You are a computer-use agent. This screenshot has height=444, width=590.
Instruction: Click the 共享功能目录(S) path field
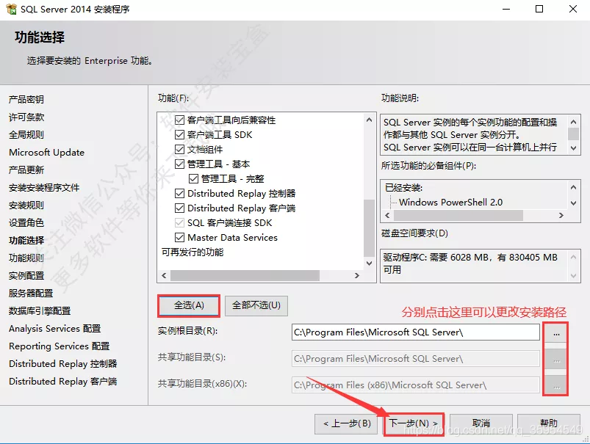tap(415, 359)
